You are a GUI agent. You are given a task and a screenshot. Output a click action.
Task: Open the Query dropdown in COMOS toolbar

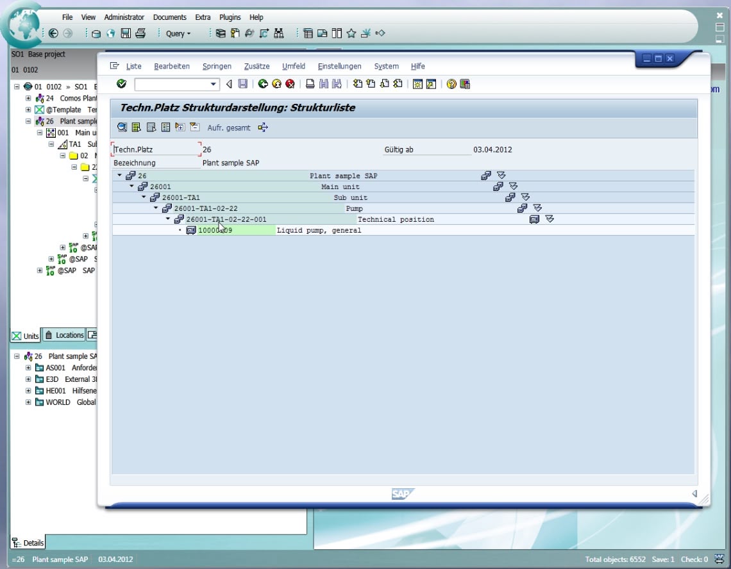pos(178,33)
